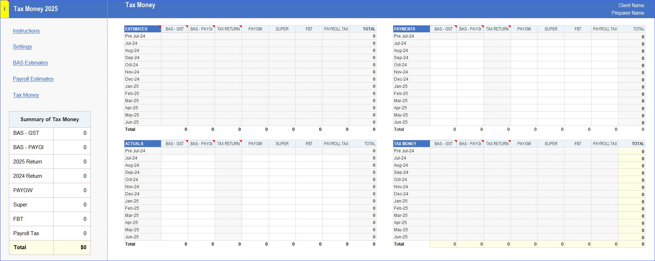This screenshot has height=261, width=655.
Task: Open the BAS Estimates link
Action: pos(30,63)
